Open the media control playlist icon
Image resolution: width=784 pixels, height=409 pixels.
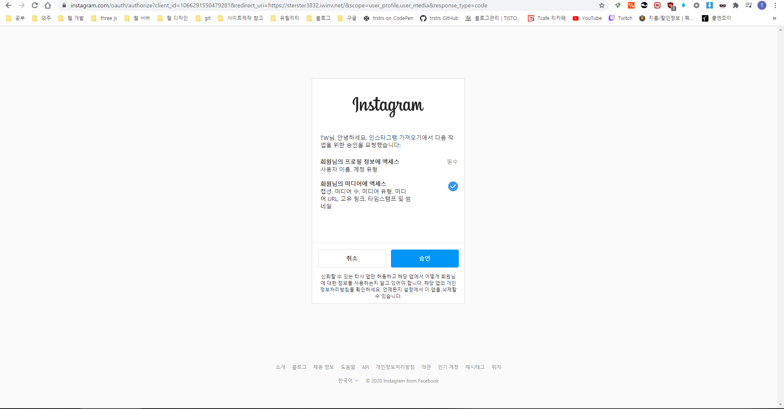pyautogui.click(x=749, y=5)
